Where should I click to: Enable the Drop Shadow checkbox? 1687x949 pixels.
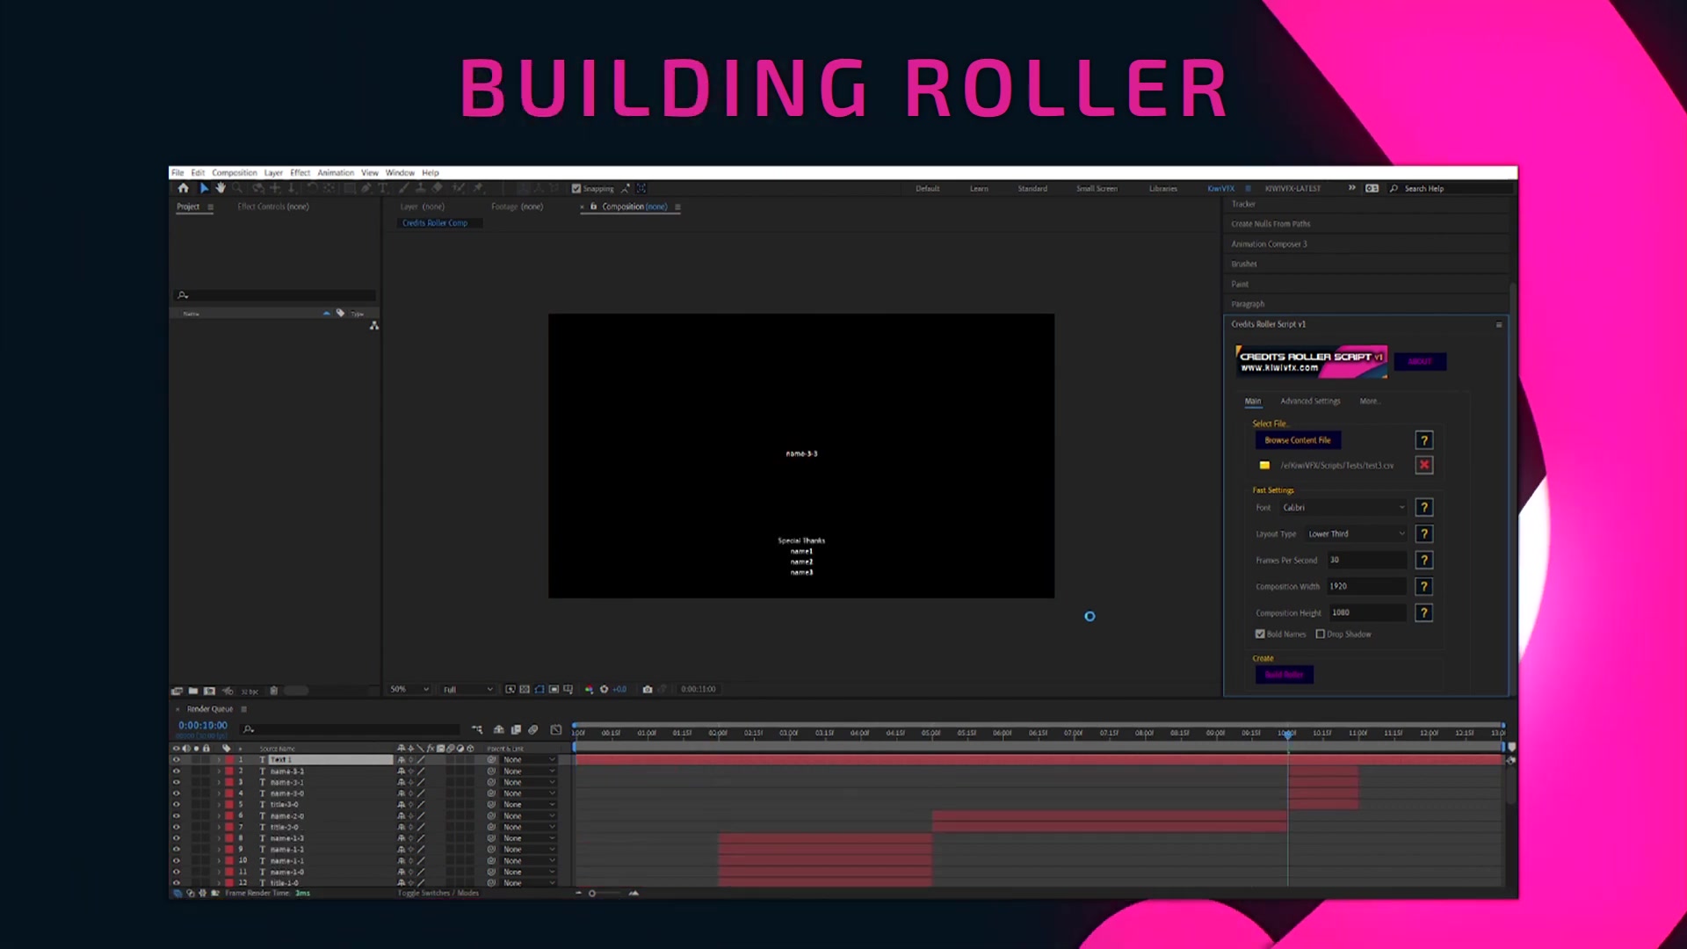(x=1320, y=634)
